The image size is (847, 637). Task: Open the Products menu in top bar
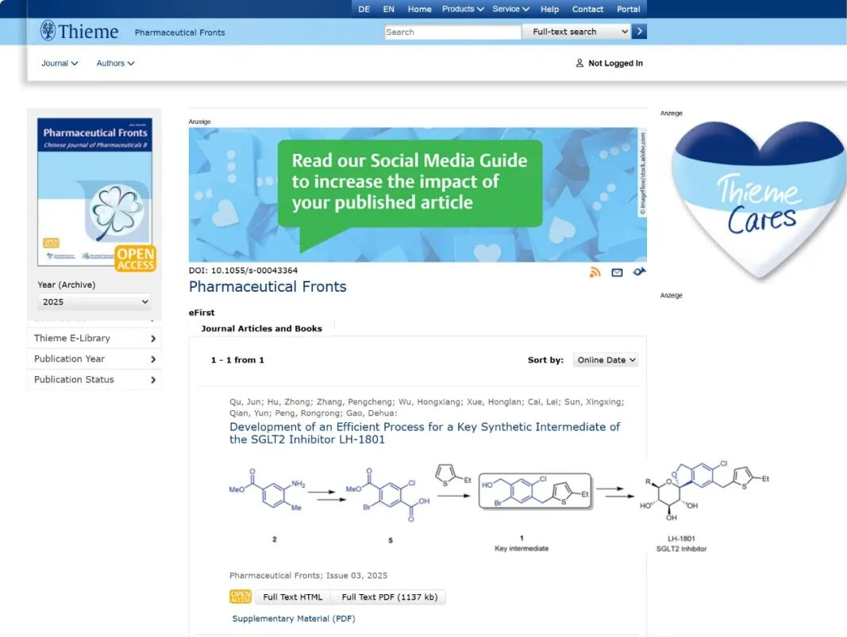(x=463, y=10)
